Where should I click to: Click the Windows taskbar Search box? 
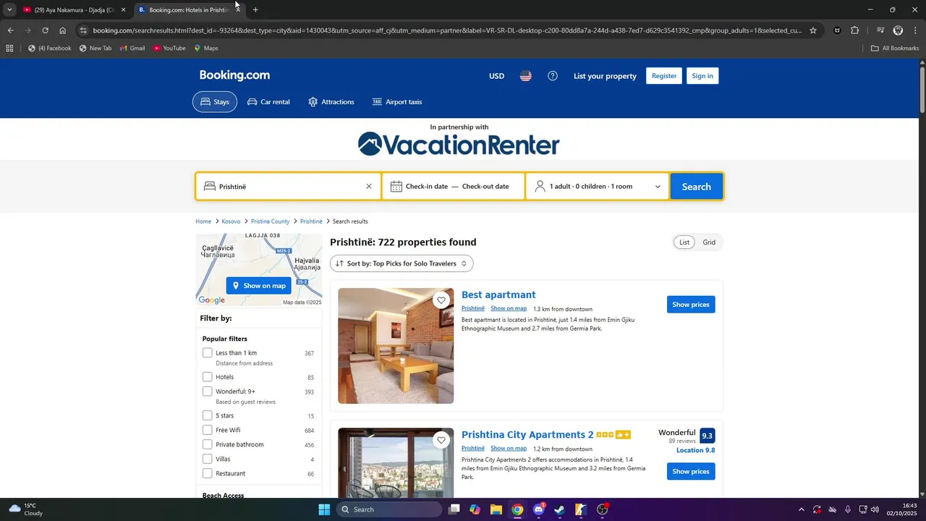pyautogui.click(x=389, y=509)
